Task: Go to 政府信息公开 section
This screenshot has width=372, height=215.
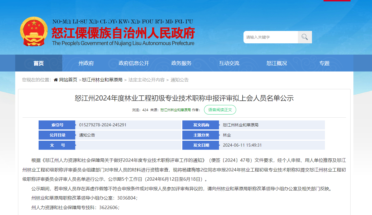Action: (134, 63)
